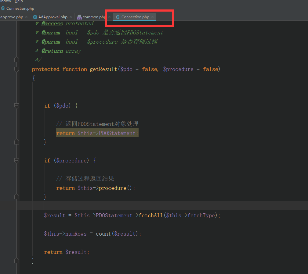308x274 pixels.
Task: Close the AdApproval.php tab with its x
Action: coord(71,17)
